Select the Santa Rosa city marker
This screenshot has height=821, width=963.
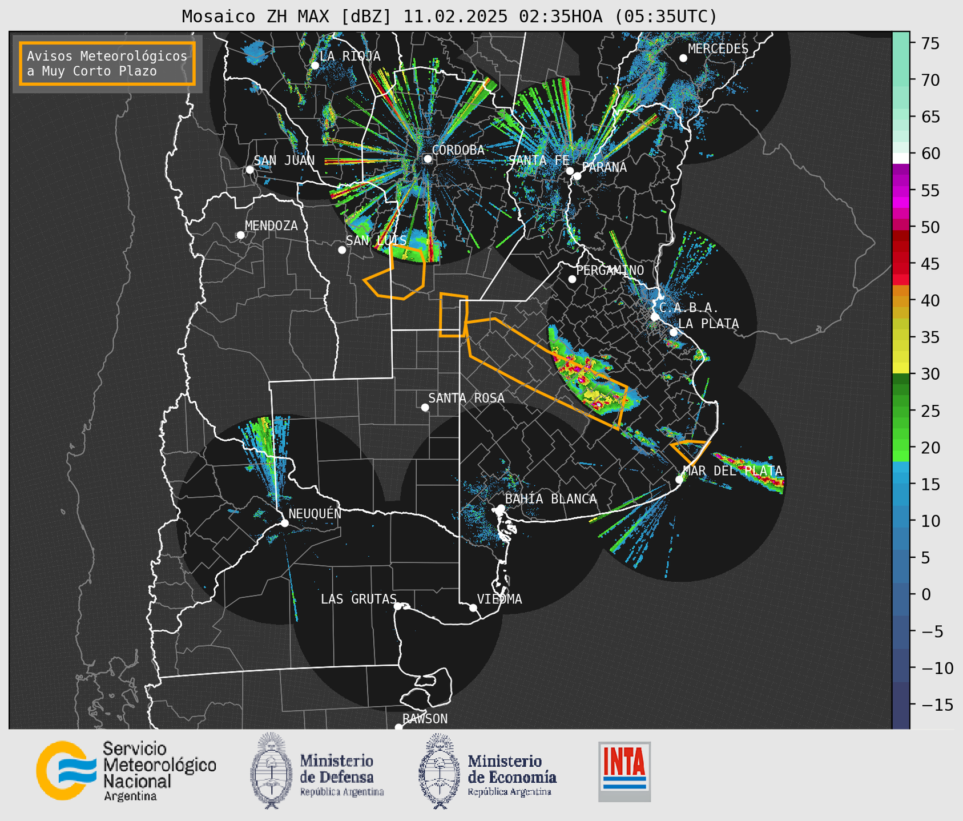[425, 408]
